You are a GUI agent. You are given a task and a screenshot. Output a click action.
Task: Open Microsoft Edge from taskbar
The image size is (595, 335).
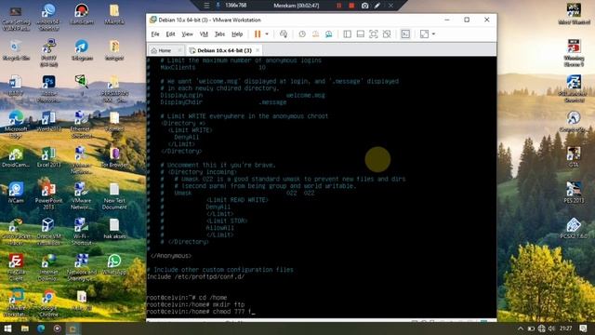(41, 328)
